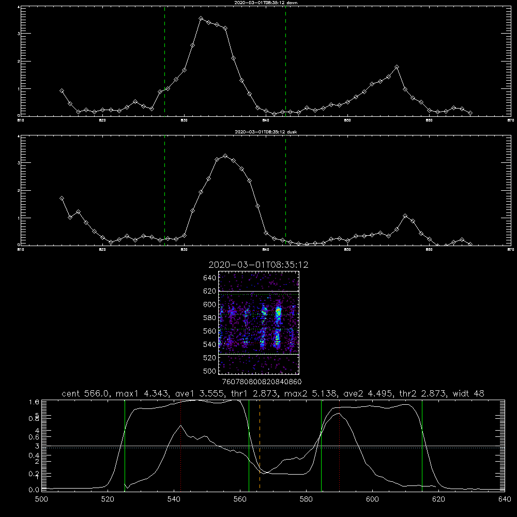This screenshot has width=517, height=517.
Task: Click the green vertical line at 525
Action: (x=125, y=446)
